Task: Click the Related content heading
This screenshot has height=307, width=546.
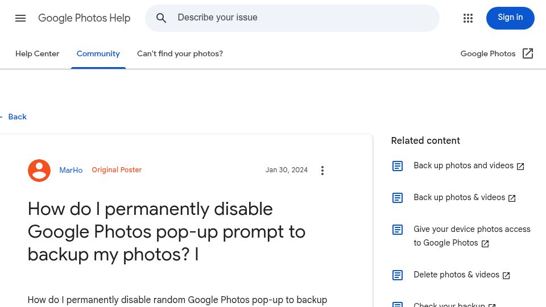Action: (x=425, y=140)
